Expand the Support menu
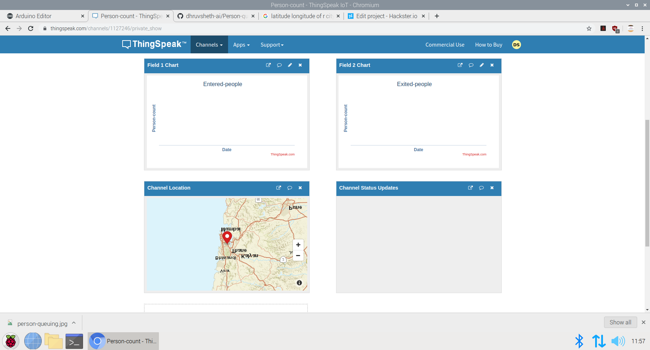The width and height of the screenshot is (650, 350). 272,44
